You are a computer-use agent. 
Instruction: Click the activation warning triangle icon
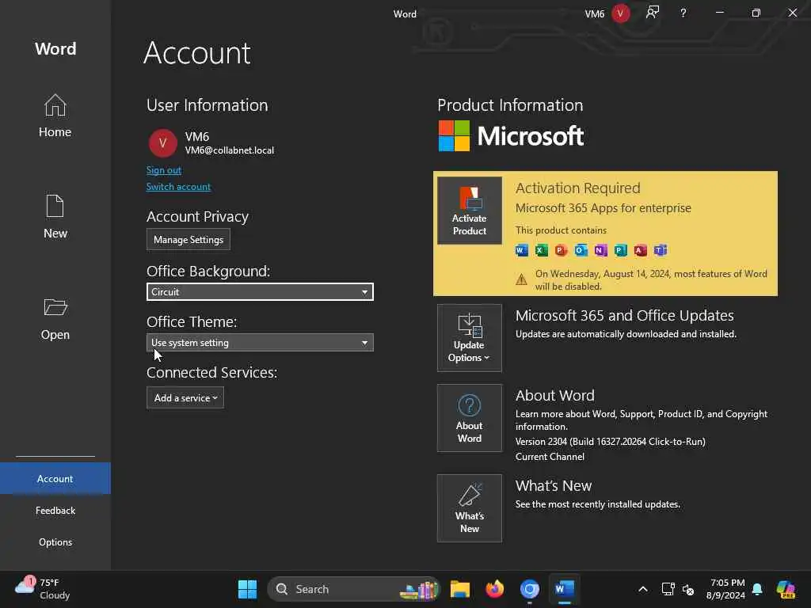point(521,279)
